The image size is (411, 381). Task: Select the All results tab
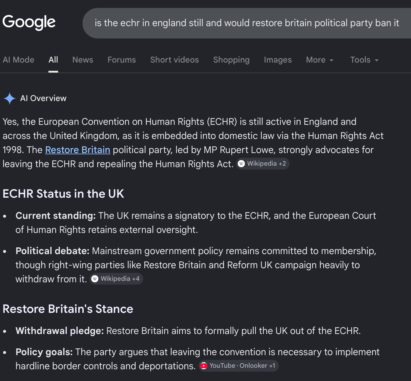point(53,60)
